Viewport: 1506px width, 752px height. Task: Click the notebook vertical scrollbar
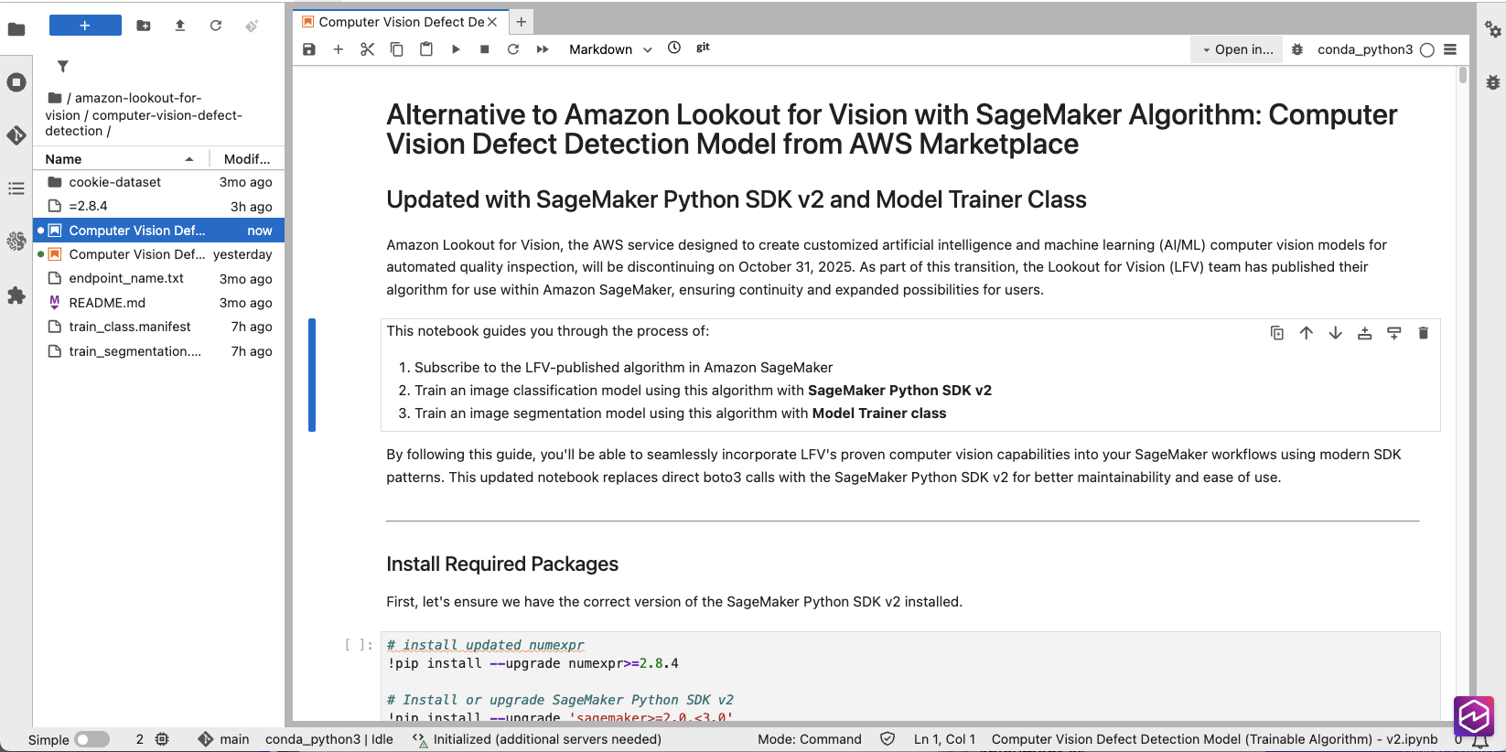(x=1462, y=366)
